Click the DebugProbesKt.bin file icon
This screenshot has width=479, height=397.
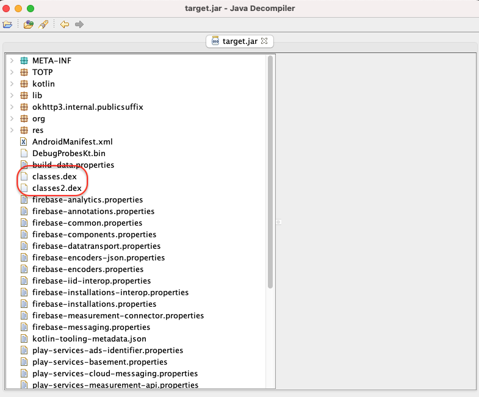pos(24,153)
